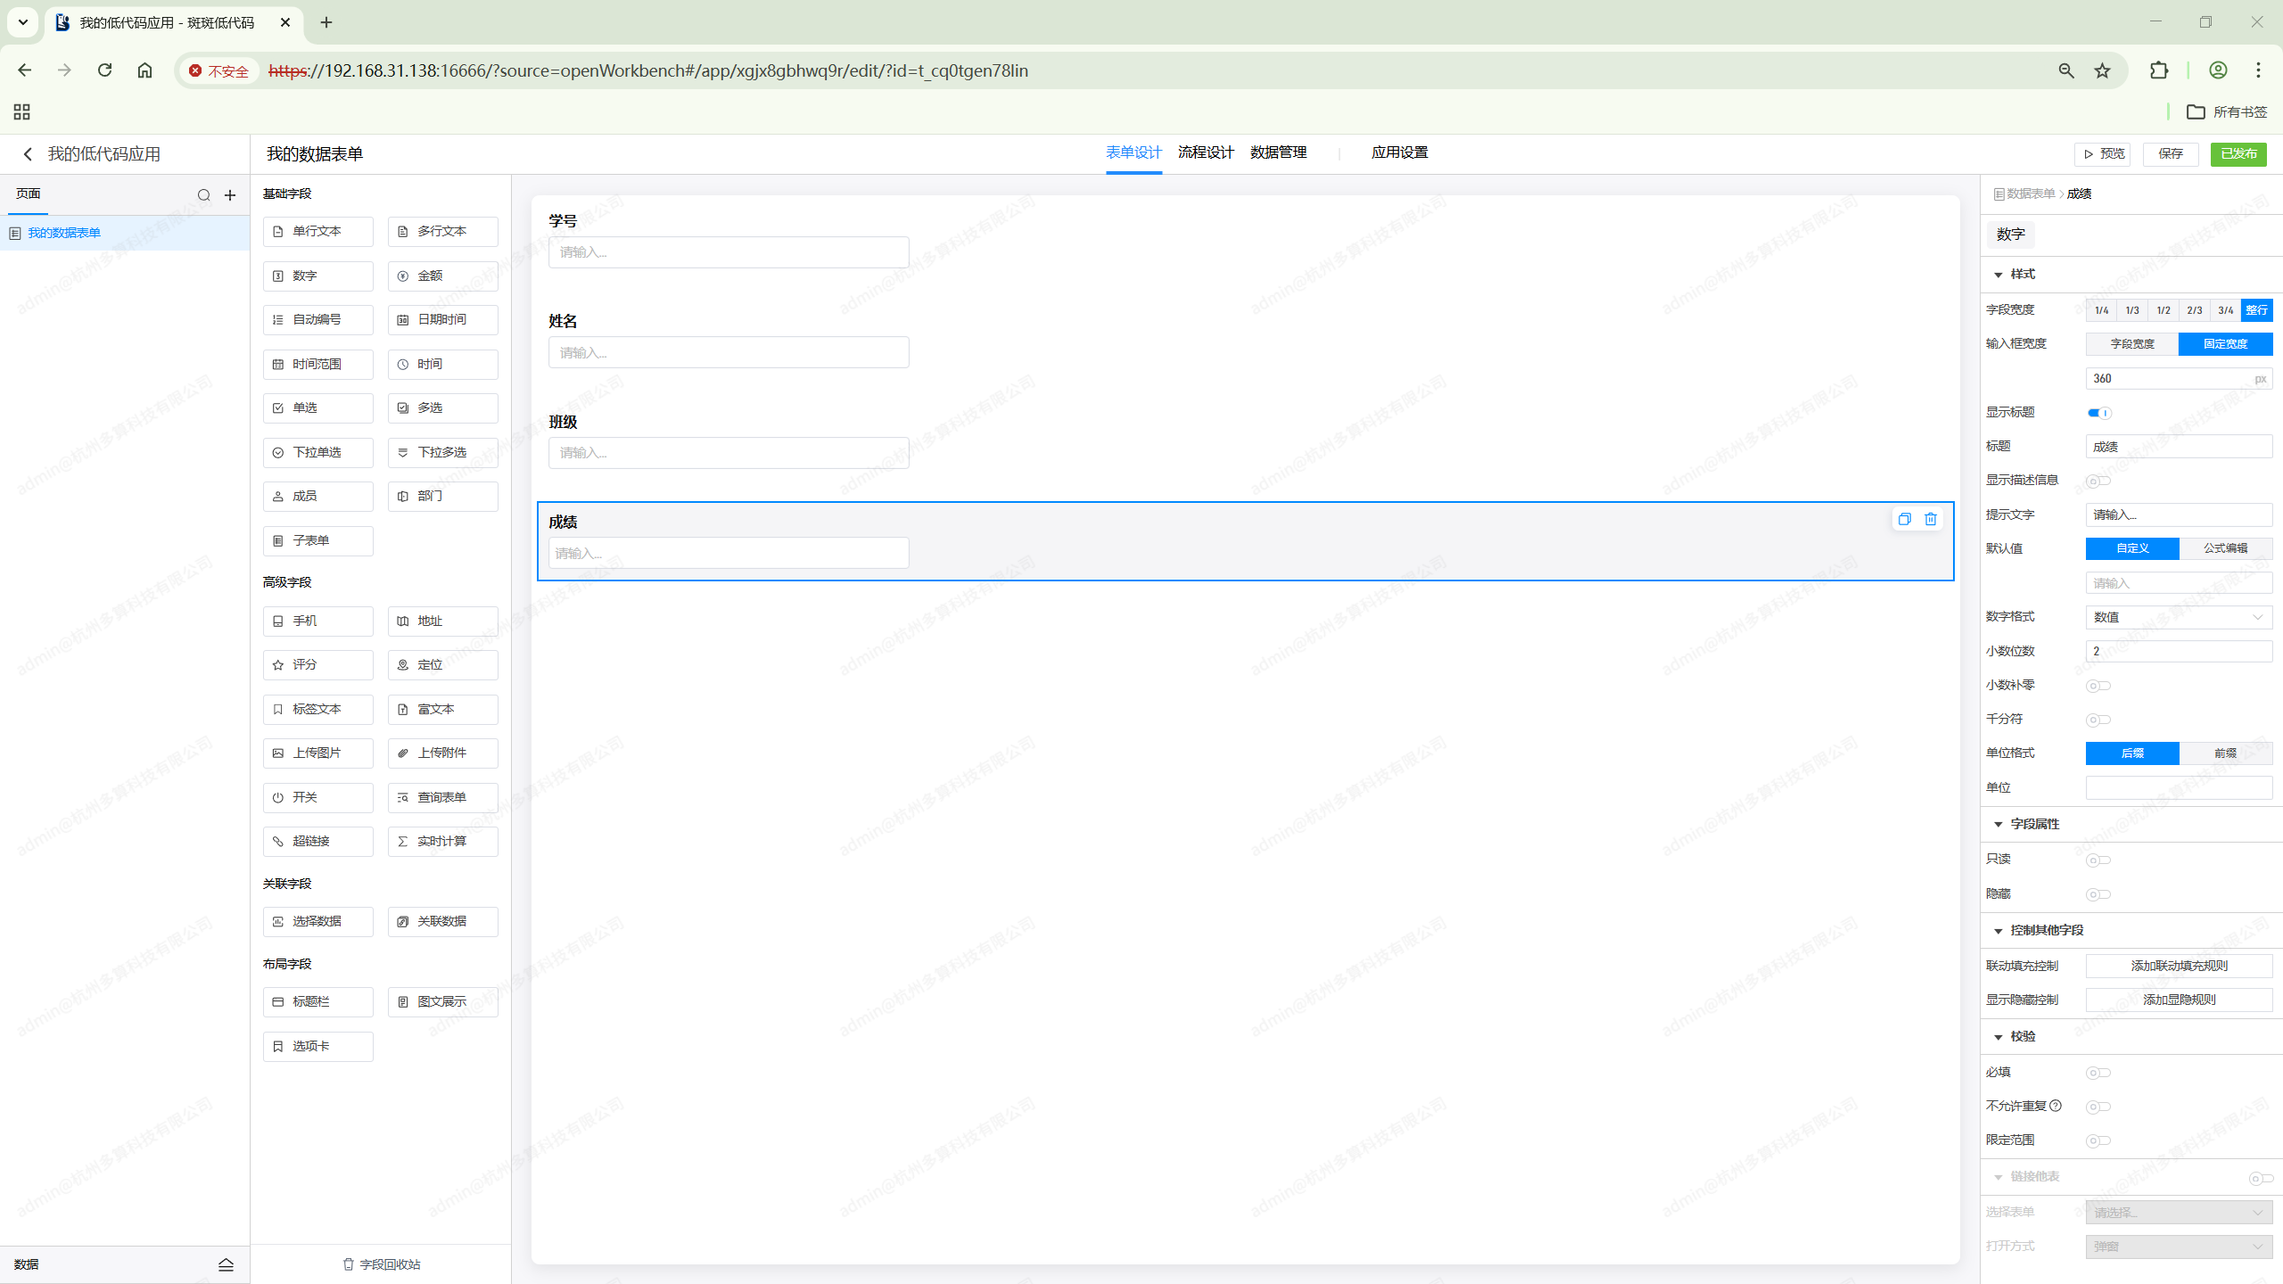Add a new page with plus icon
The width and height of the screenshot is (2283, 1284).
click(x=230, y=195)
